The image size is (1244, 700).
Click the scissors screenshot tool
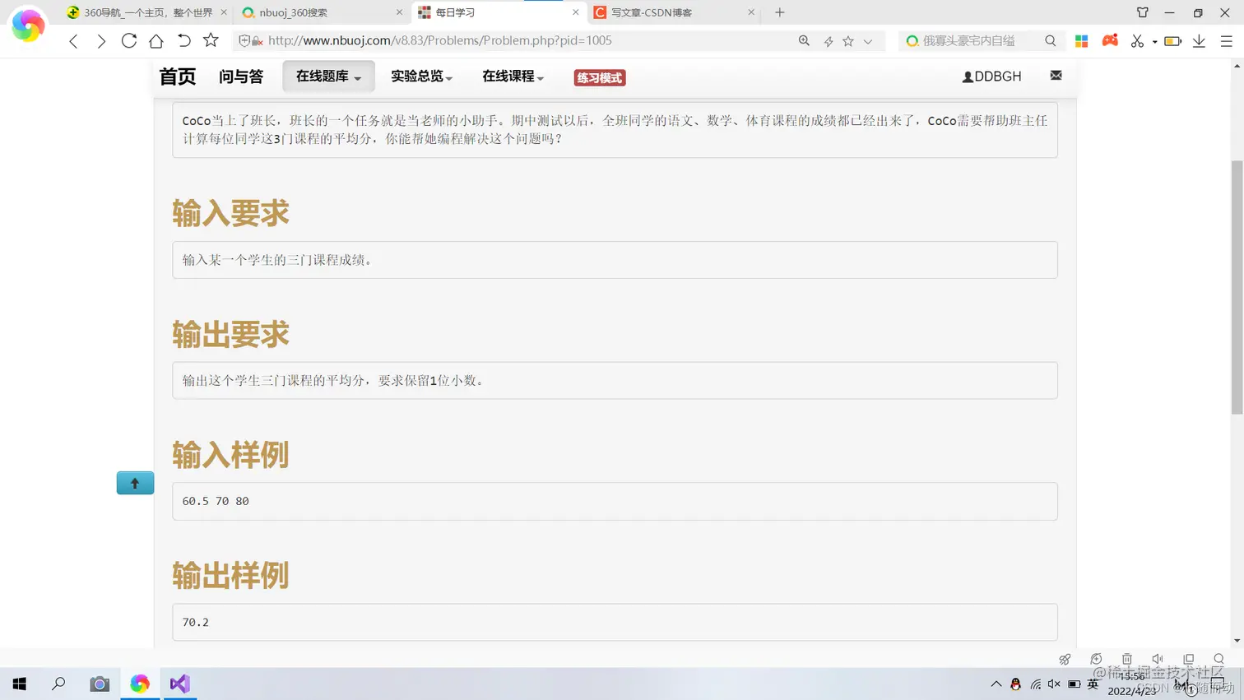click(x=1137, y=41)
